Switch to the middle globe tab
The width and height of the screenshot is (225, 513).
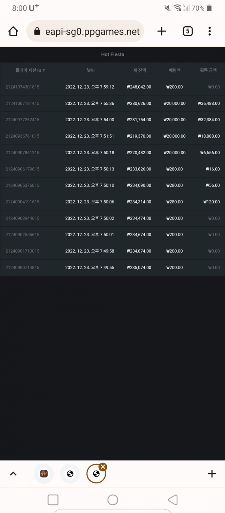point(70,474)
